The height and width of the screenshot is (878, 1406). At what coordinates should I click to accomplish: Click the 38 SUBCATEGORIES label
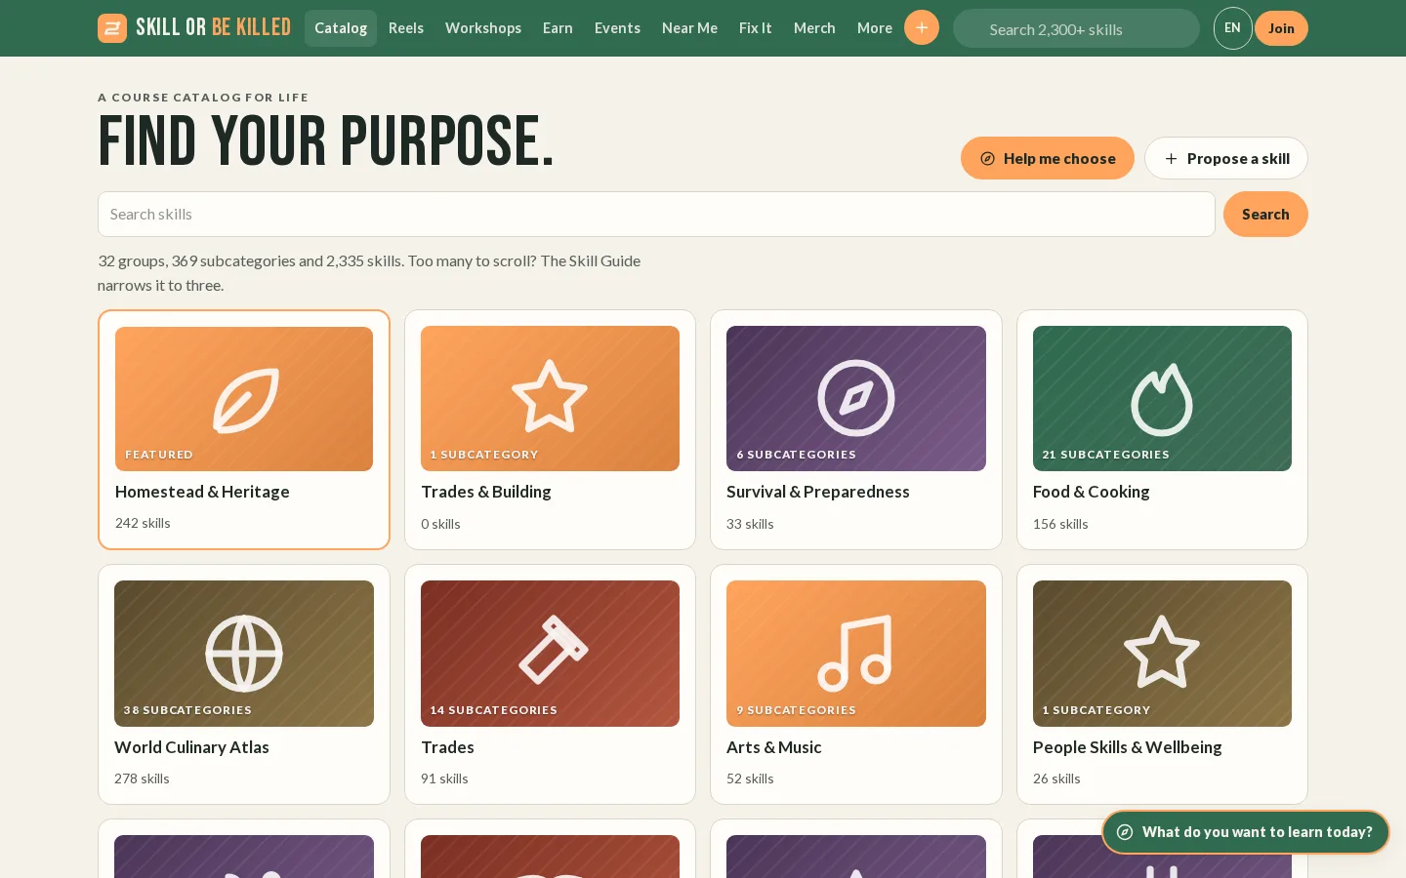pyautogui.click(x=187, y=710)
